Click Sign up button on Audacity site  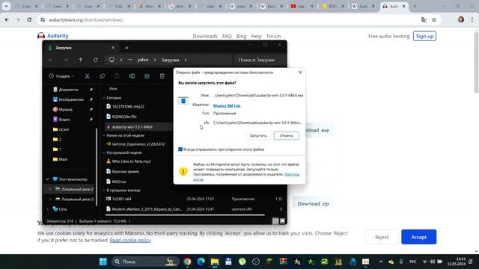[x=424, y=37]
